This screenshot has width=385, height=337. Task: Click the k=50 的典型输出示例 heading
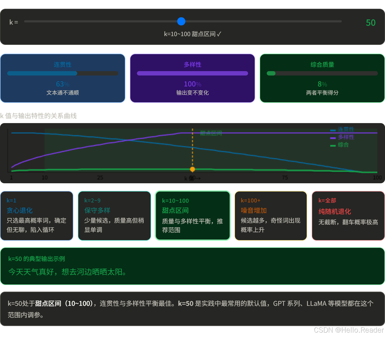pos(36,259)
